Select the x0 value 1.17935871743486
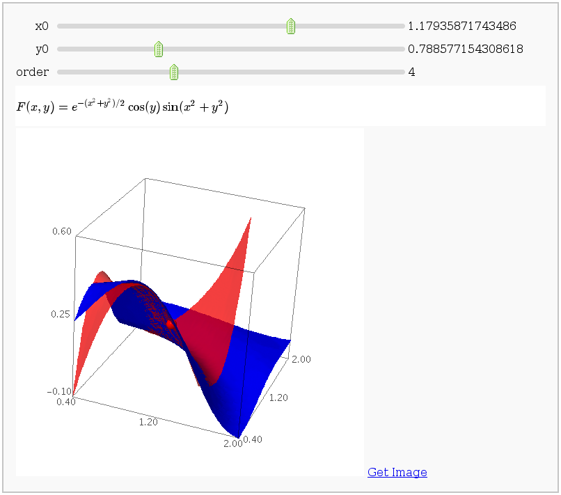The image size is (561, 495). coord(461,26)
